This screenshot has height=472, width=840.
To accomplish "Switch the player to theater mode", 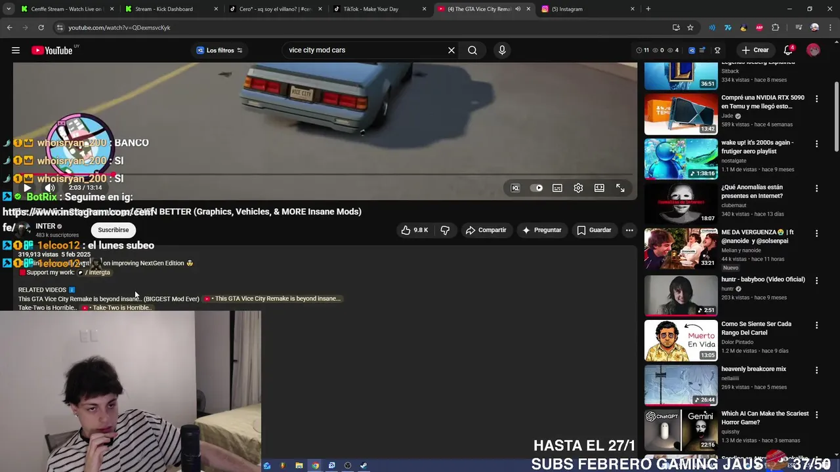I will coord(599,188).
